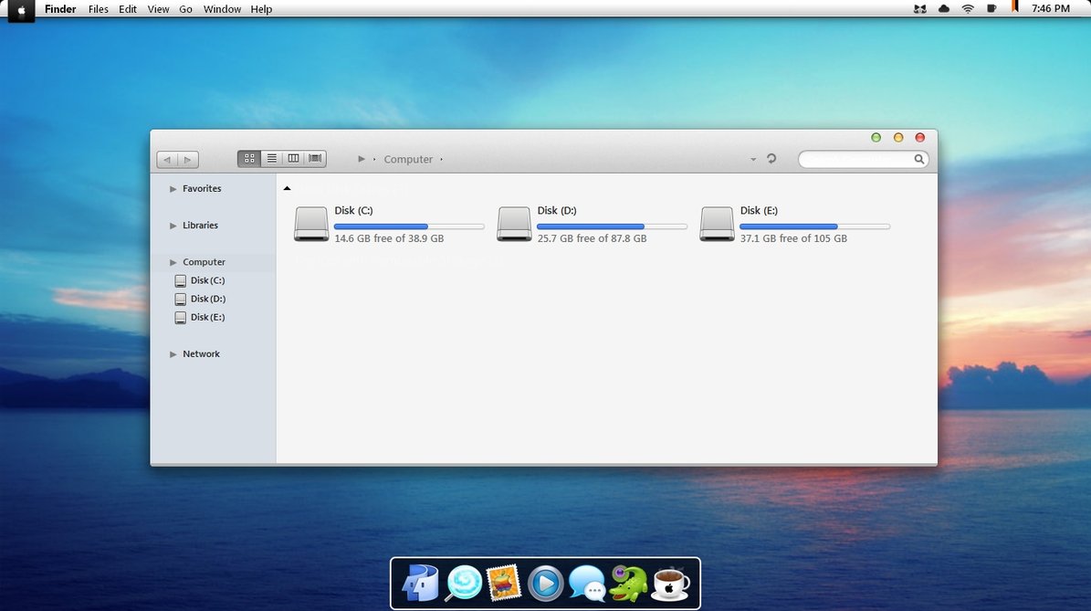
Task: Switch to list view mode
Action: click(271, 159)
